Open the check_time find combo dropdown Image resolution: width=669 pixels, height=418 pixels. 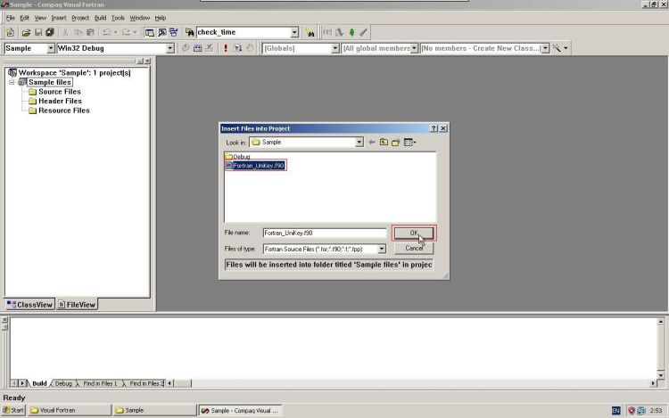click(x=294, y=32)
